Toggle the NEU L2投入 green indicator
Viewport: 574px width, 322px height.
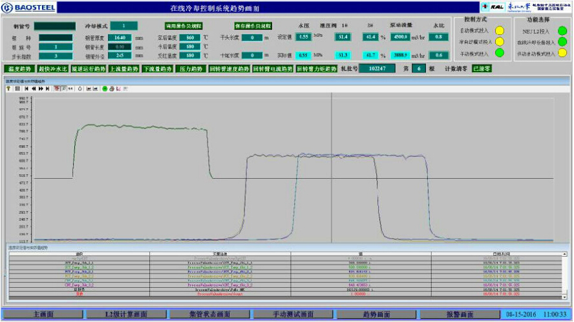[x=562, y=30]
